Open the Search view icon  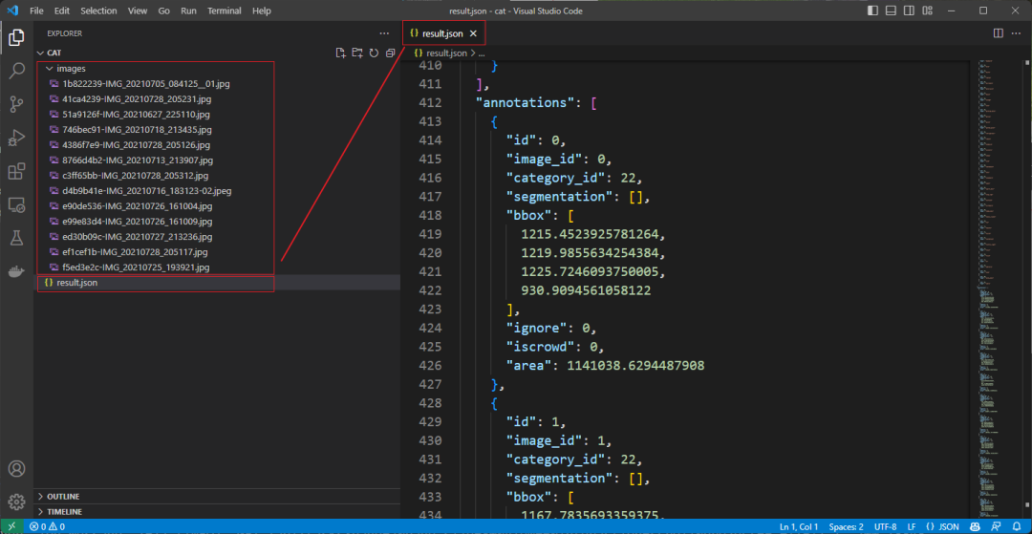16,71
